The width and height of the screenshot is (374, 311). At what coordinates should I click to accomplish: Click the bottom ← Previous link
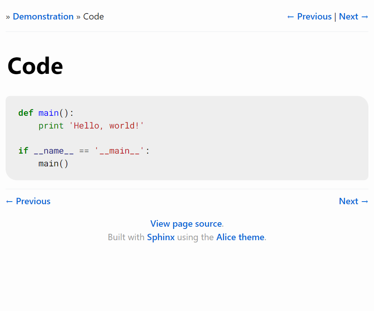point(28,201)
